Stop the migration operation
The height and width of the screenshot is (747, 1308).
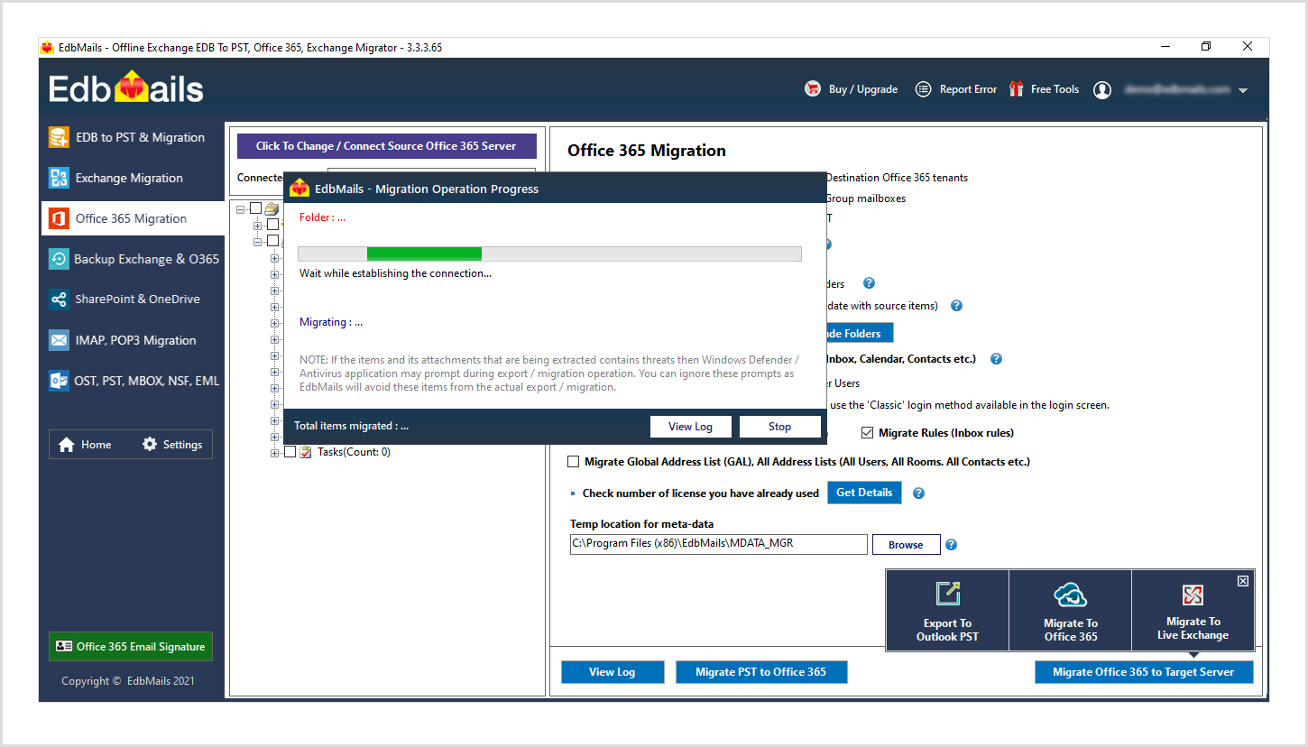point(780,427)
